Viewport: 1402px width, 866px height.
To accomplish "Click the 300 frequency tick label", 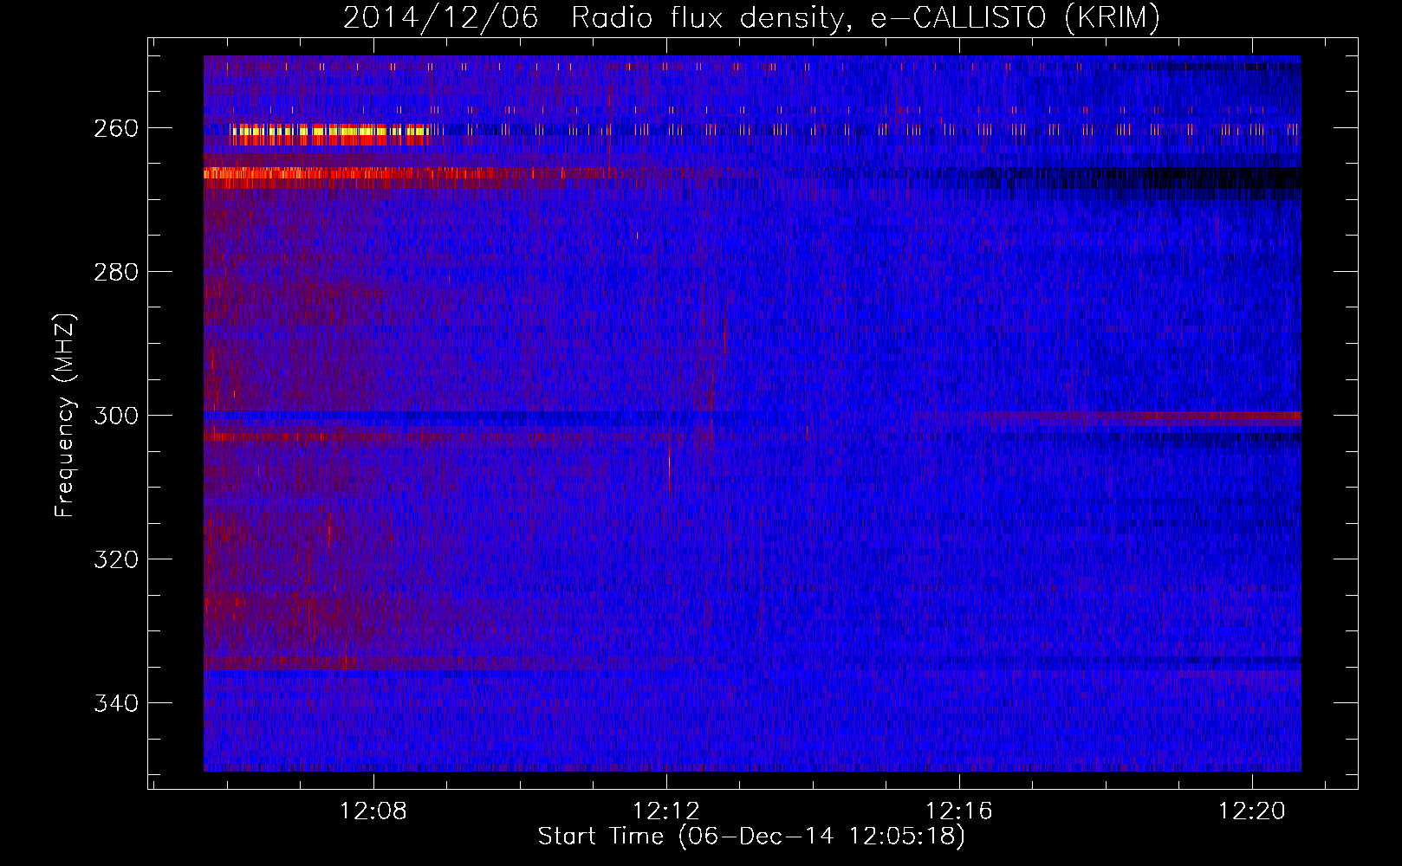I will 116,416.
